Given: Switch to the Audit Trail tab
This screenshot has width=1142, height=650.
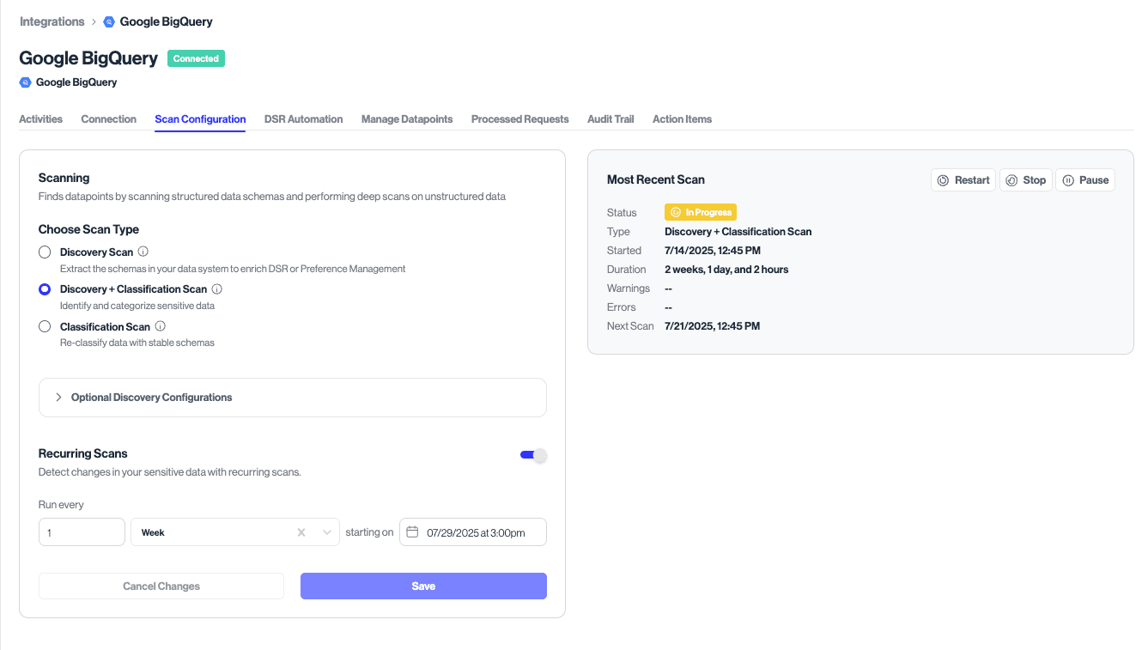Looking at the screenshot, I should click(x=610, y=118).
